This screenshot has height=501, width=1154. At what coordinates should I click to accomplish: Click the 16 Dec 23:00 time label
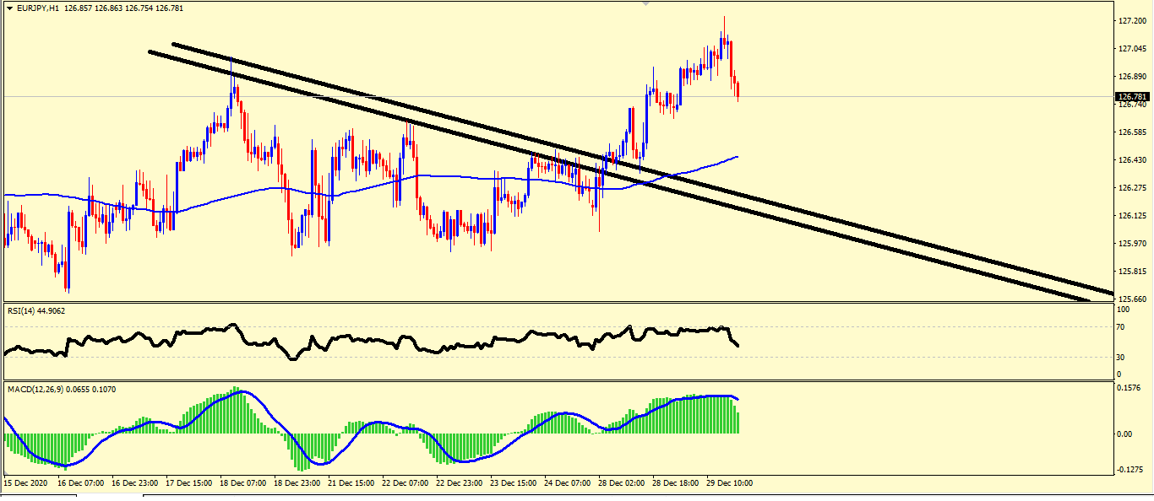click(x=136, y=484)
